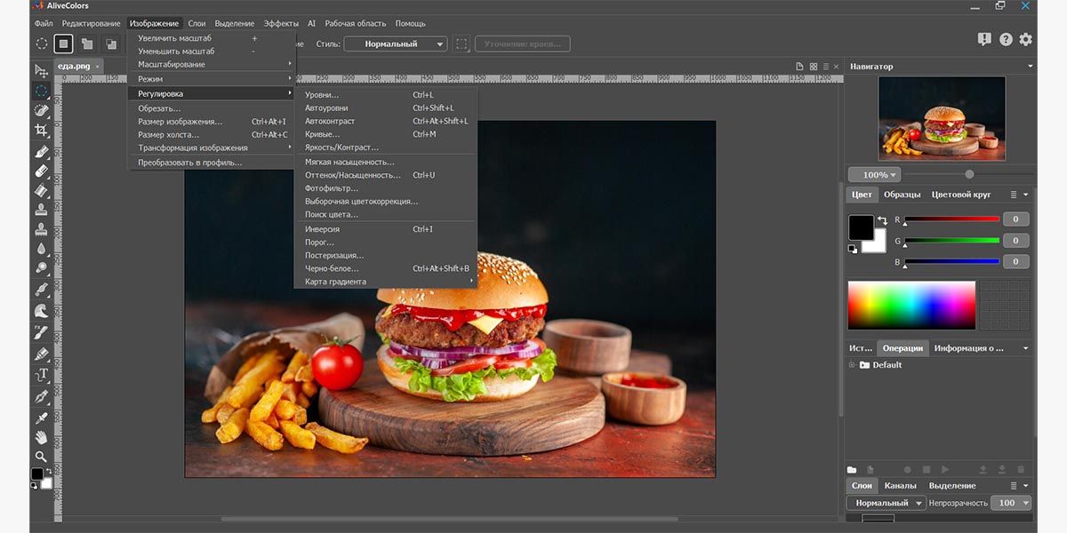Select the Text tool
The width and height of the screenshot is (1067, 533).
(41, 375)
